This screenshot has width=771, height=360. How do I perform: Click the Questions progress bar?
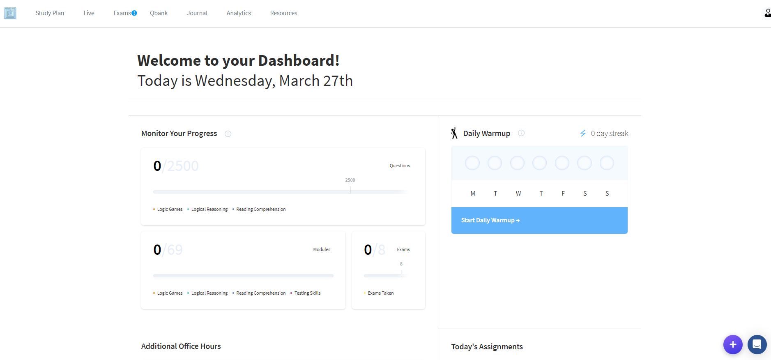[280, 192]
